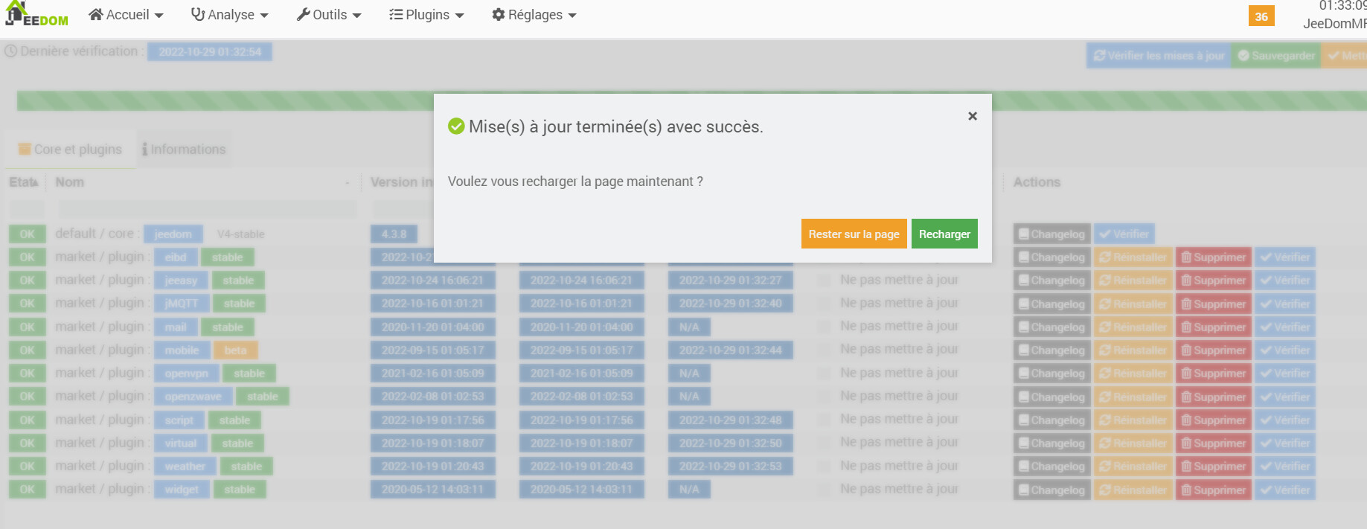Viewport: 1367px width, 529px height.
Task: Click Vérifier for the jMQTT plugin
Action: (x=1285, y=304)
